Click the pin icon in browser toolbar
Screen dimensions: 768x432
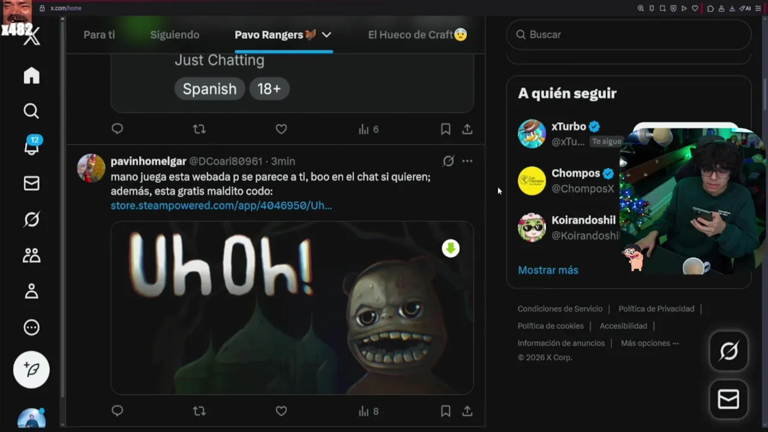click(x=652, y=8)
